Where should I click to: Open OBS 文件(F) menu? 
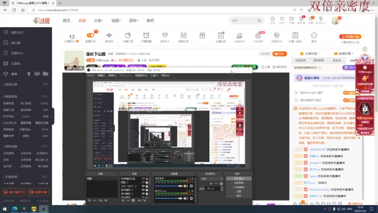point(91,76)
